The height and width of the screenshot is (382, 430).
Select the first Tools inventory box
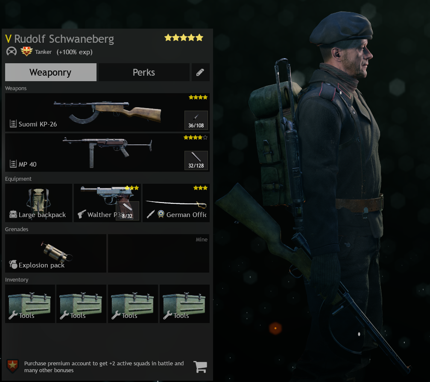tap(30, 304)
